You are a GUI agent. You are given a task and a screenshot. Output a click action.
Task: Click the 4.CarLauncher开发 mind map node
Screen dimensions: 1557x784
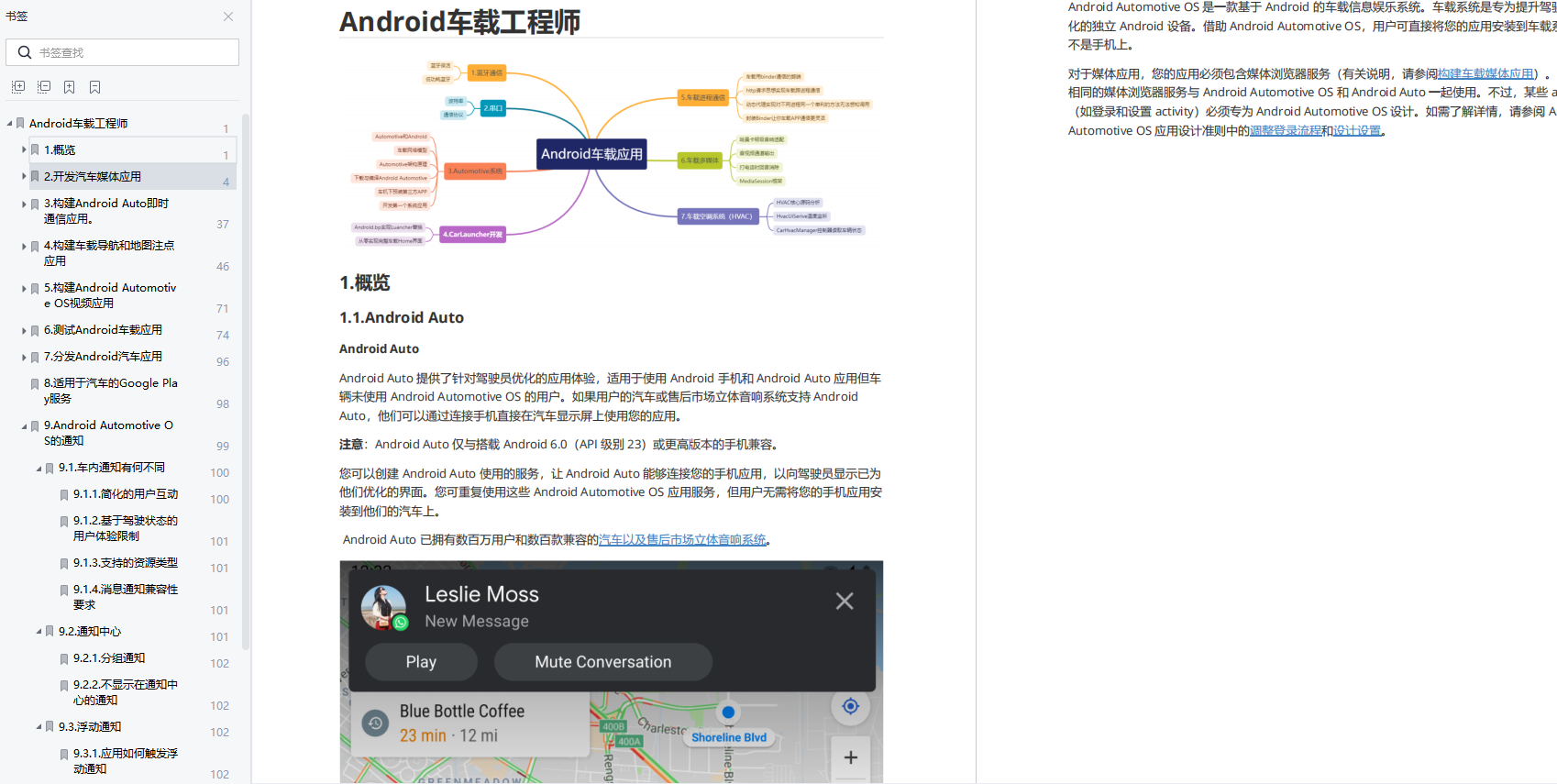pos(473,235)
